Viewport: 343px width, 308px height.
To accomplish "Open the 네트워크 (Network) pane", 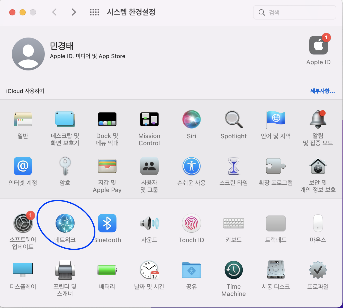I will (65, 223).
